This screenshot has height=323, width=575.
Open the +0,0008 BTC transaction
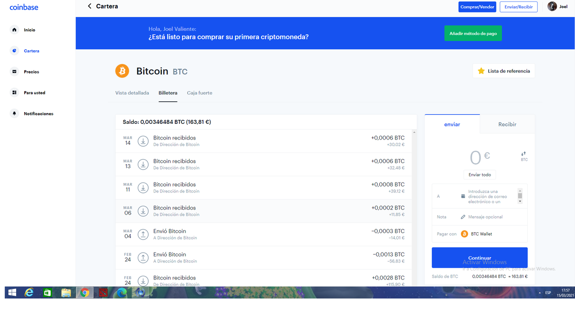pos(264,188)
